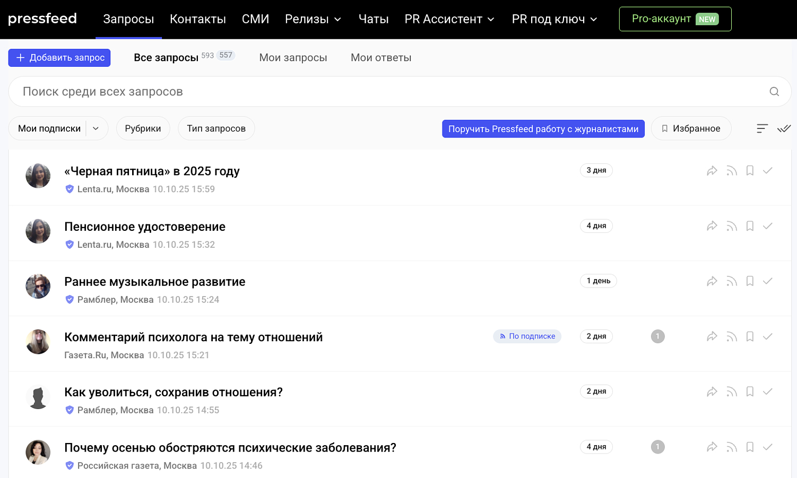Expand the Релизы menu
797x478 pixels.
[313, 19]
